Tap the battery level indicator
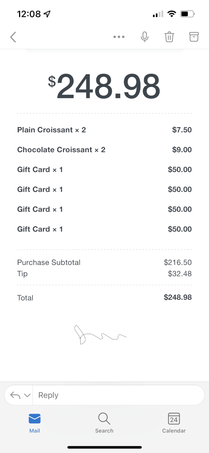Screen dimensions: 209x453 tap(186, 13)
